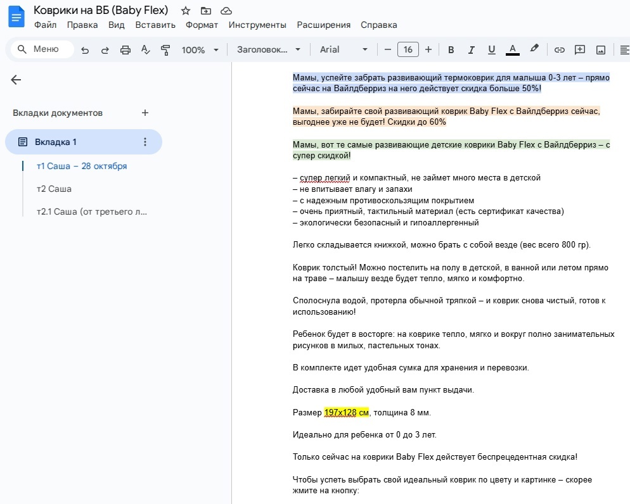Open Вкладка 1 options menu
The height and width of the screenshot is (504, 630).
pyautogui.click(x=145, y=142)
